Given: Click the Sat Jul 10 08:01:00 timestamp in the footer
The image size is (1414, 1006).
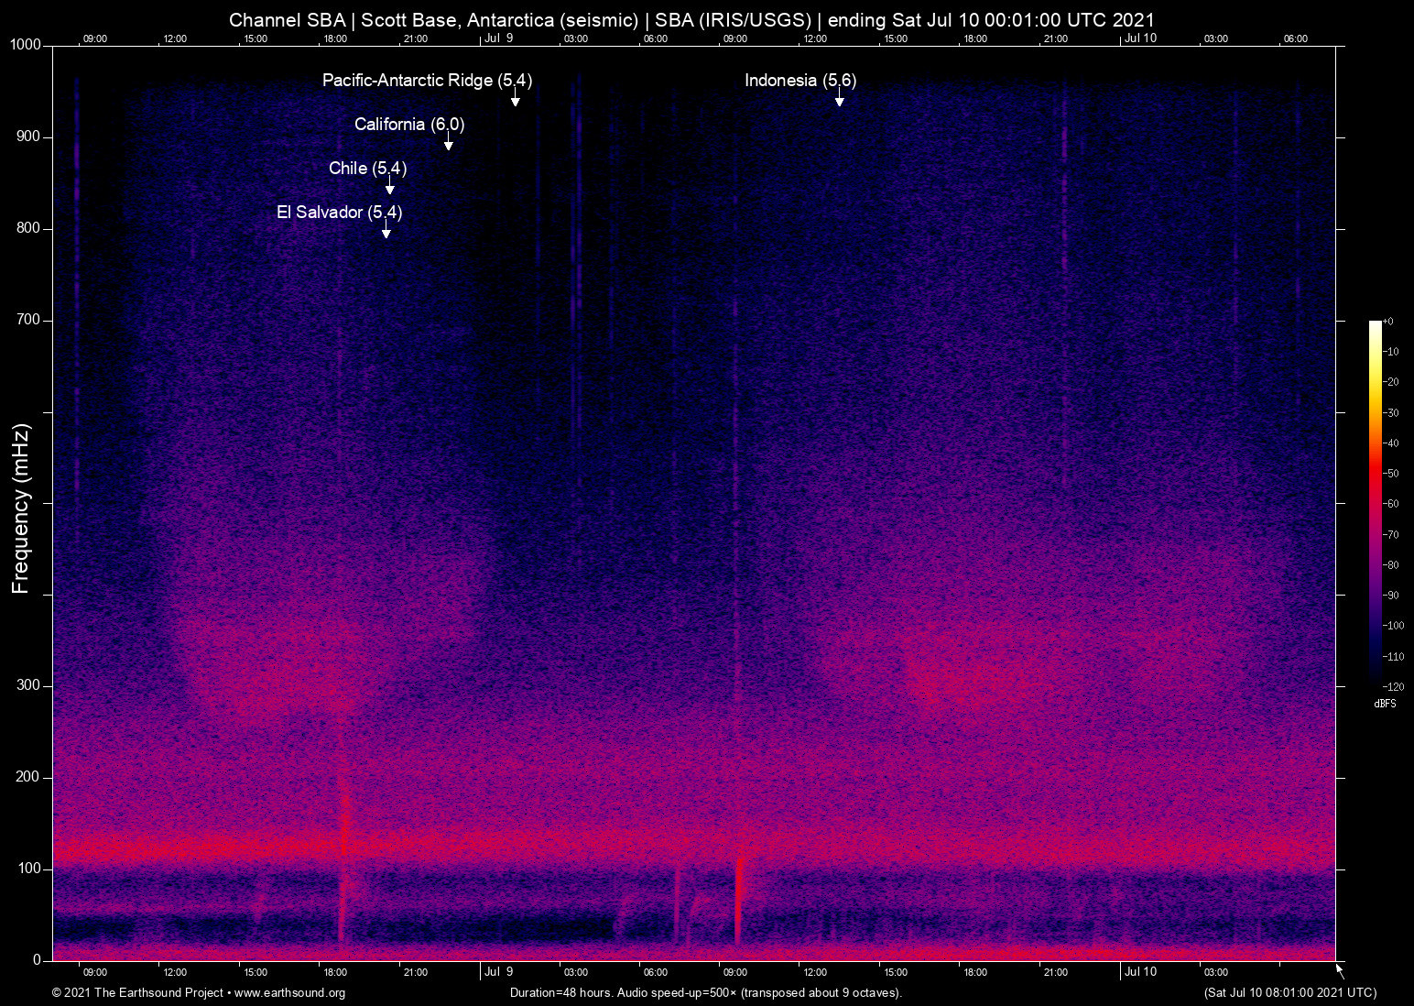Looking at the screenshot, I should pyautogui.click(x=1289, y=993).
